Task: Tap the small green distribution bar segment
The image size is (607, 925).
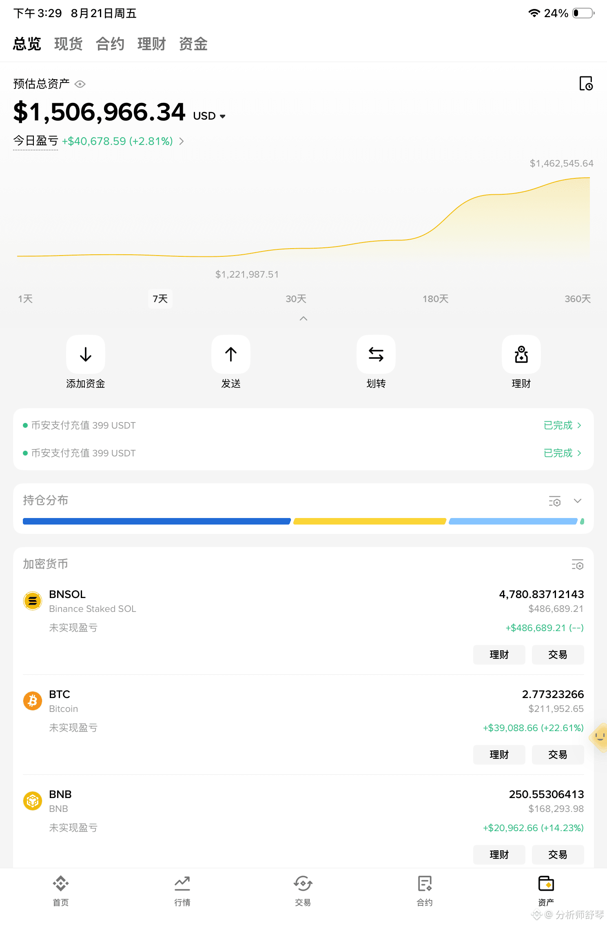Action: 582,521
